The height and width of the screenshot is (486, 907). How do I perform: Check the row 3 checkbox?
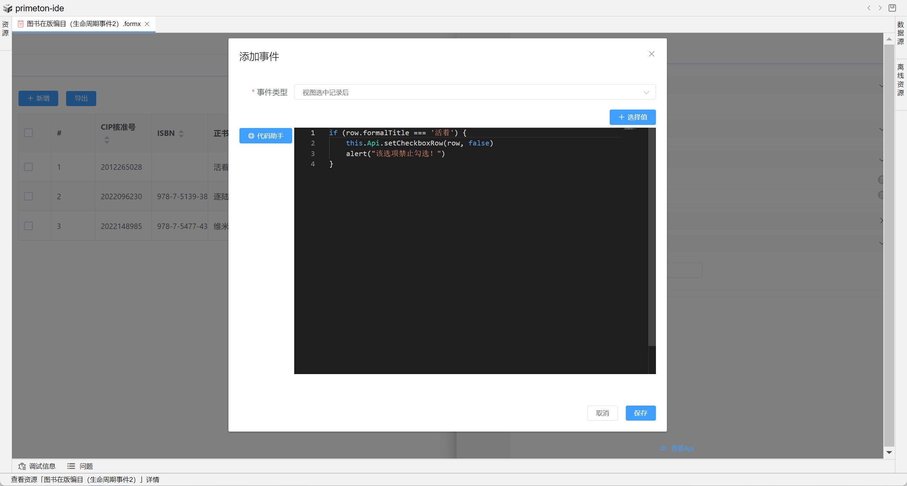28,226
